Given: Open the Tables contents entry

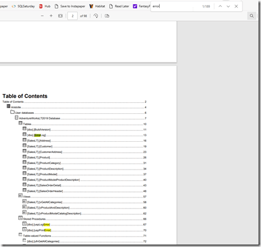Looking at the screenshot, I should click(x=27, y=124).
